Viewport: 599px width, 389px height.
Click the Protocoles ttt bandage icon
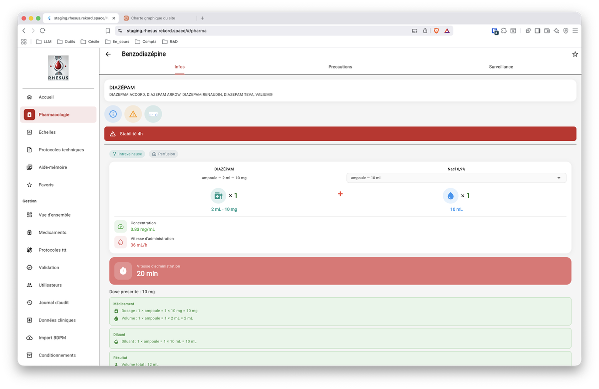tap(29, 250)
